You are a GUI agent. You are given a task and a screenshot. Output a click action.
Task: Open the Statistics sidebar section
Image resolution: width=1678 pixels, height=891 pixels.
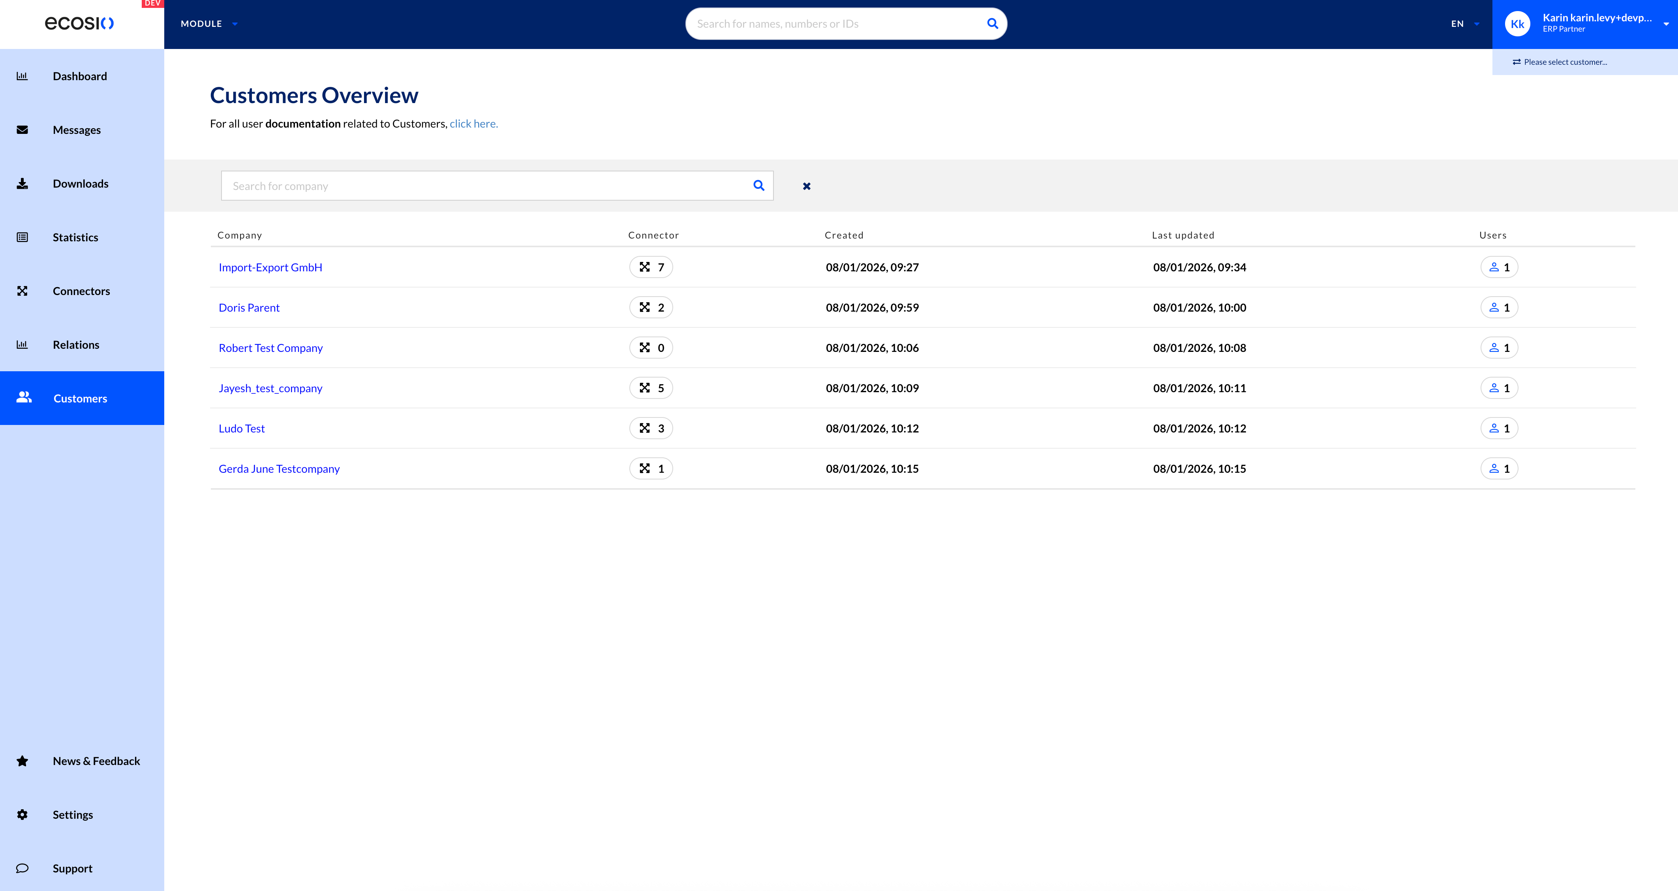tap(75, 237)
